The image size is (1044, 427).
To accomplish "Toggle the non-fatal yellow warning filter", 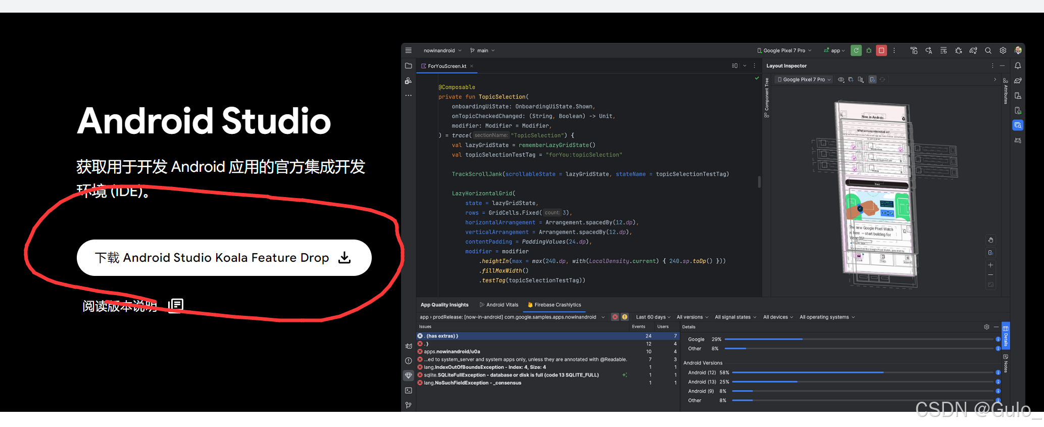I will [625, 317].
